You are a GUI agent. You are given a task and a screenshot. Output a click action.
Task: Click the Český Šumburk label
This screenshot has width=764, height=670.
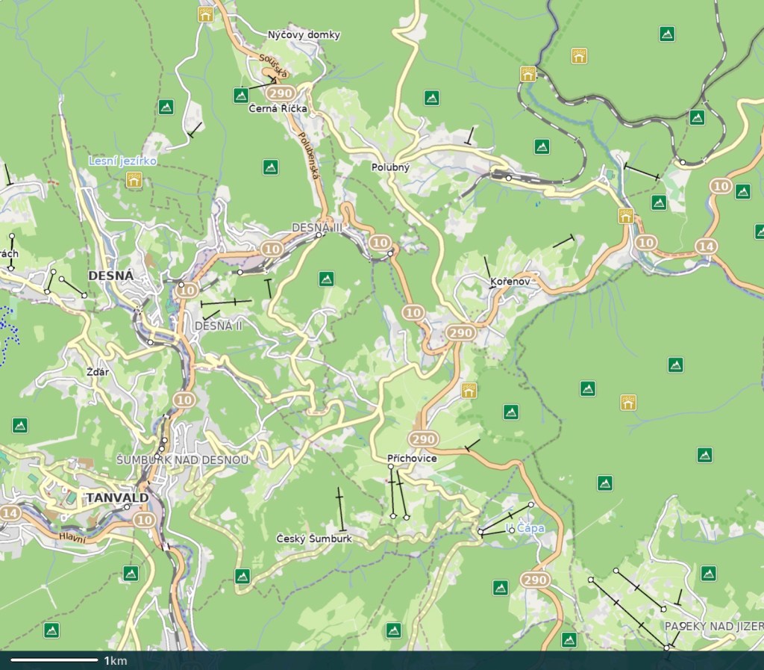click(313, 538)
